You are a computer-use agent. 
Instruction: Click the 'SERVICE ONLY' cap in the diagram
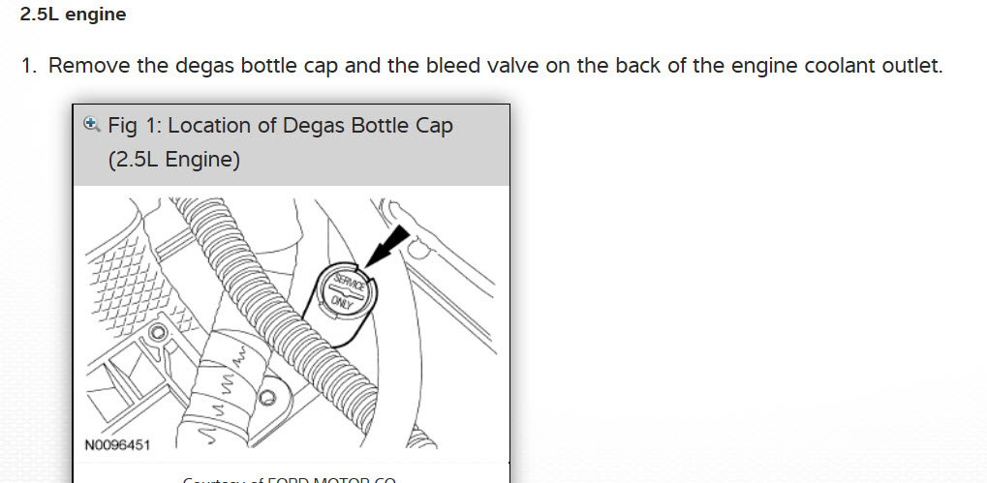(x=348, y=290)
